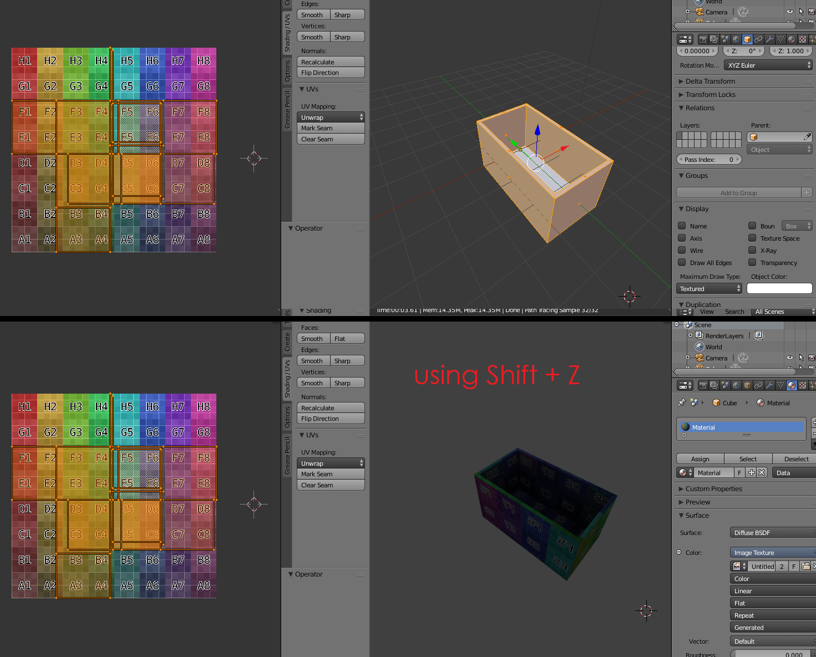Open Scene tab in upper properties header
This screenshot has width=816, height=657.
(725, 39)
